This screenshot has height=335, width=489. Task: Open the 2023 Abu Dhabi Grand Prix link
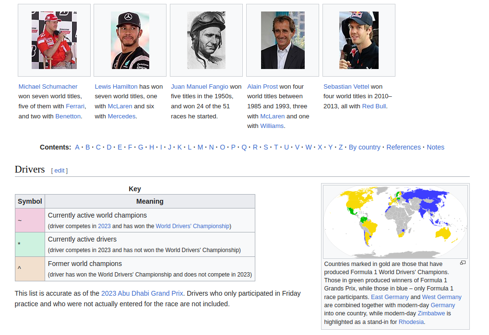tap(142, 293)
